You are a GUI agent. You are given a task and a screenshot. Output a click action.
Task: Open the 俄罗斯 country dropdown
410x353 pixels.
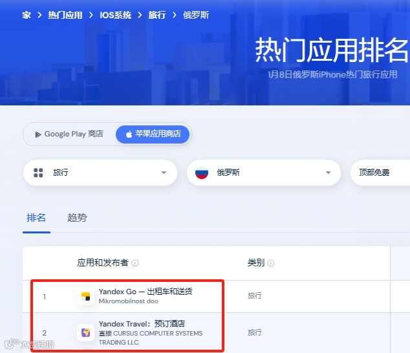[264, 173]
